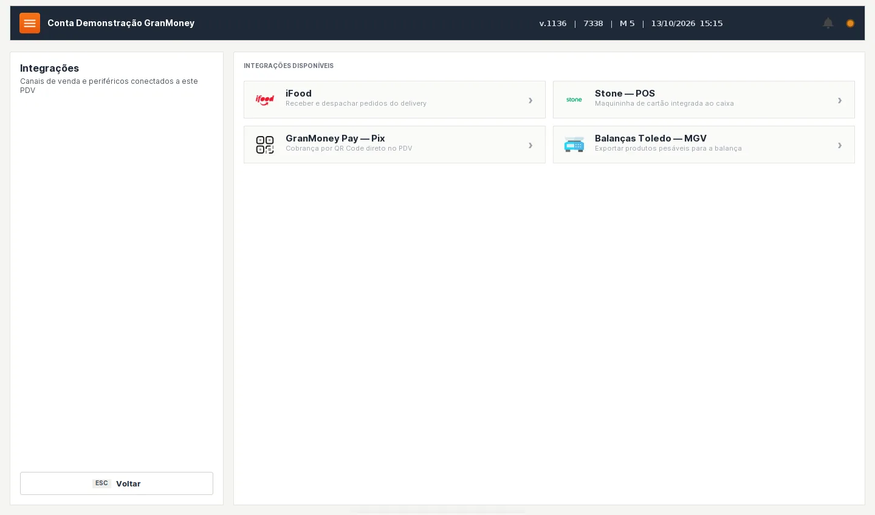Go back with the Voltar button
This screenshot has height=515, width=875.
click(x=117, y=483)
